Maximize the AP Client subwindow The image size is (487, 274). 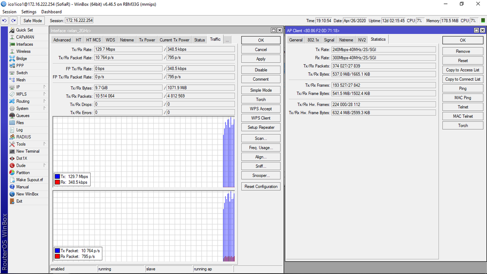(x=476, y=30)
